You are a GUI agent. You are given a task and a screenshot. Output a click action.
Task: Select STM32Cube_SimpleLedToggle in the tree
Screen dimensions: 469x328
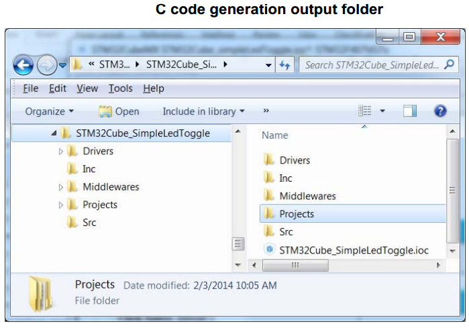[x=143, y=133]
